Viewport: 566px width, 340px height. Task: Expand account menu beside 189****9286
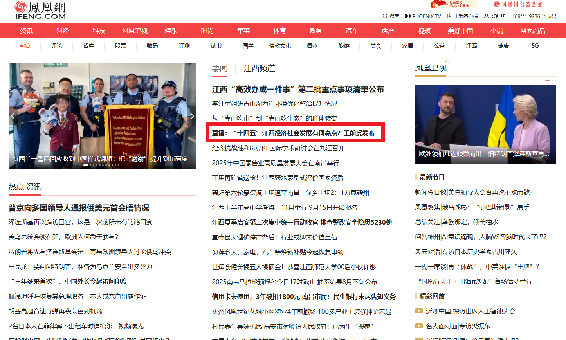[x=543, y=16]
